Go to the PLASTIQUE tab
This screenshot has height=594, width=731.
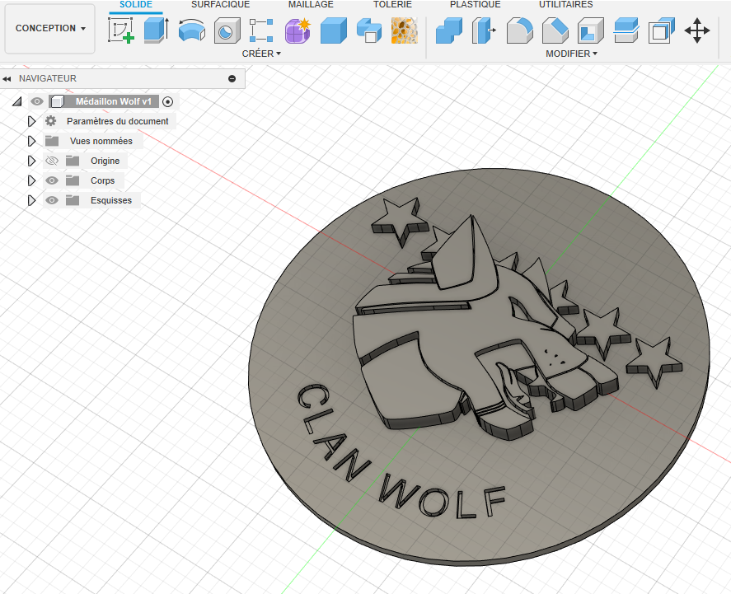(475, 5)
